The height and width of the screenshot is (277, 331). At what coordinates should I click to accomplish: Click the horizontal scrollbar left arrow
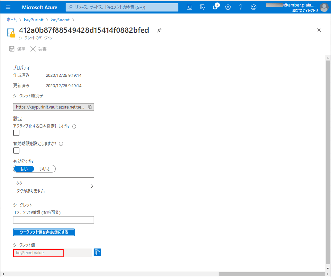(3, 274)
